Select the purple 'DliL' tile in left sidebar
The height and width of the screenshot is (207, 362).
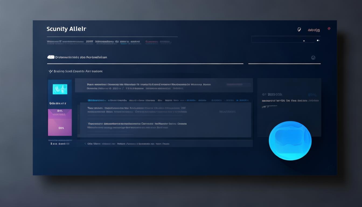click(60, 113)
